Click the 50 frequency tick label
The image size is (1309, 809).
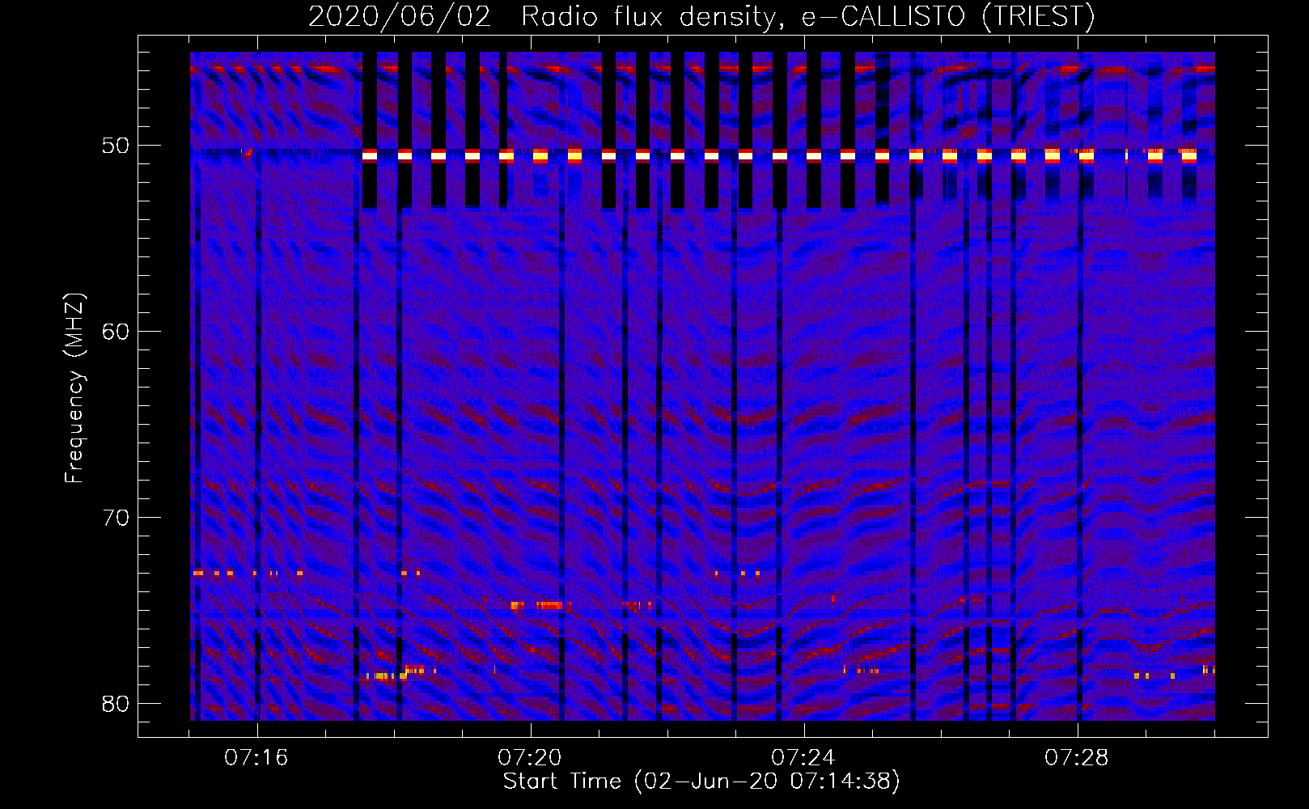pyautogui.click(x=116, y=146)
